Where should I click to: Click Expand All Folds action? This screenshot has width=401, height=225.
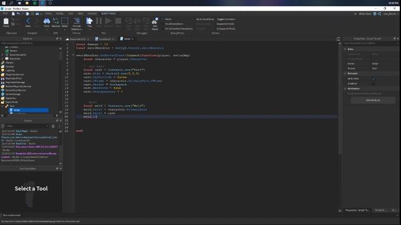click(x=226, y=24)
